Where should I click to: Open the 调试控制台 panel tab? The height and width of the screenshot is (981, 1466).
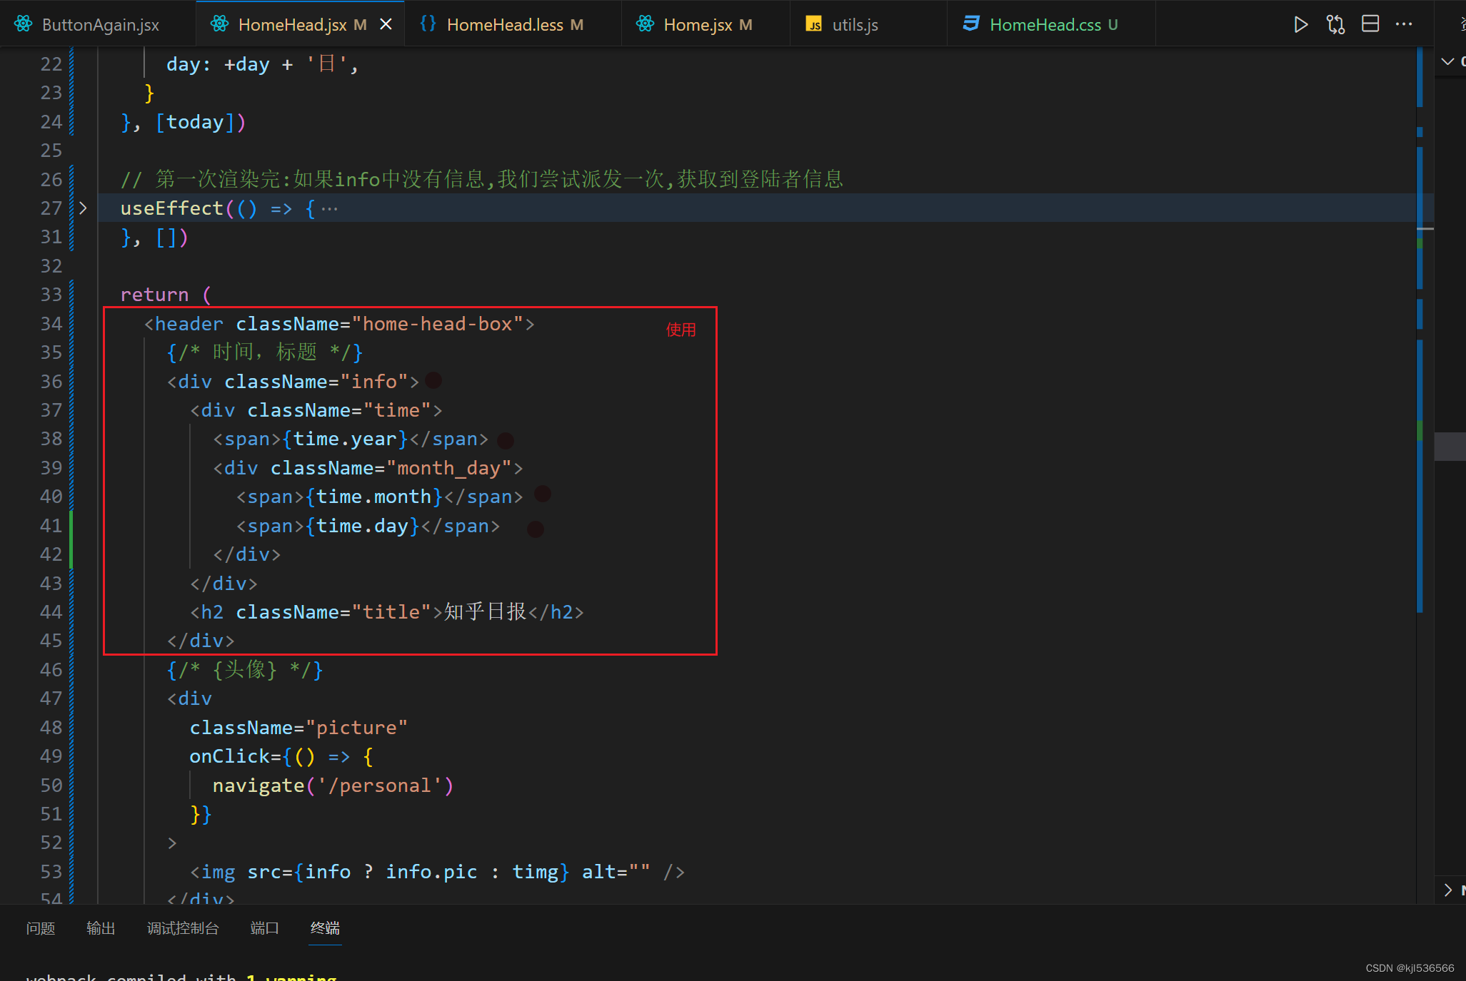point(183,928)
